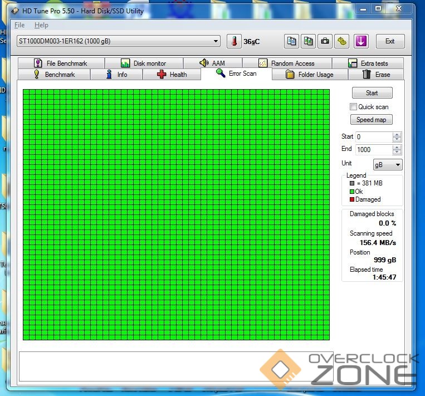This screenshot has width=425, height=396.
Task: Decrease the End value with down arrow
Action: point(397,152)
